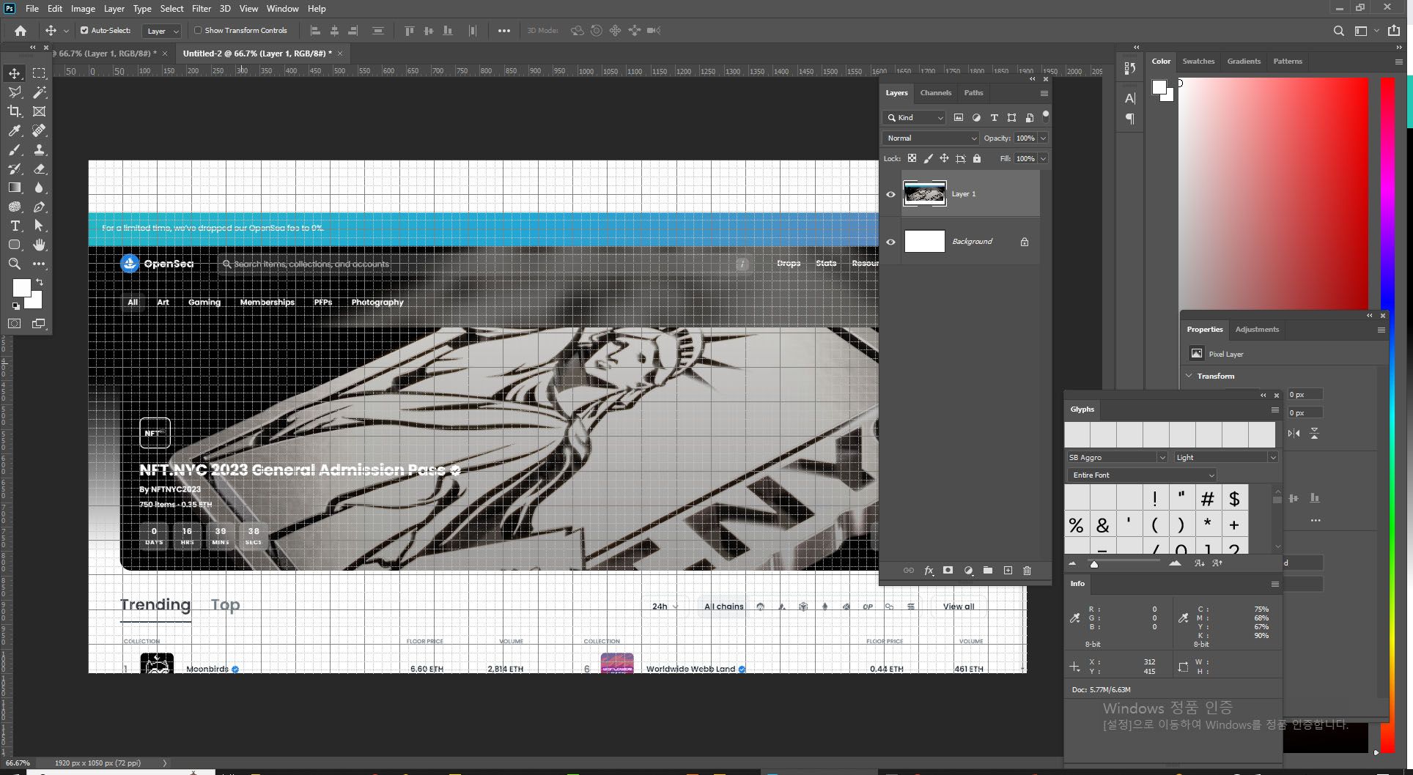Select the Polygonal Lasso tool
The height and width of the screenshot is (775, 1413).
[x=15, y=92]
